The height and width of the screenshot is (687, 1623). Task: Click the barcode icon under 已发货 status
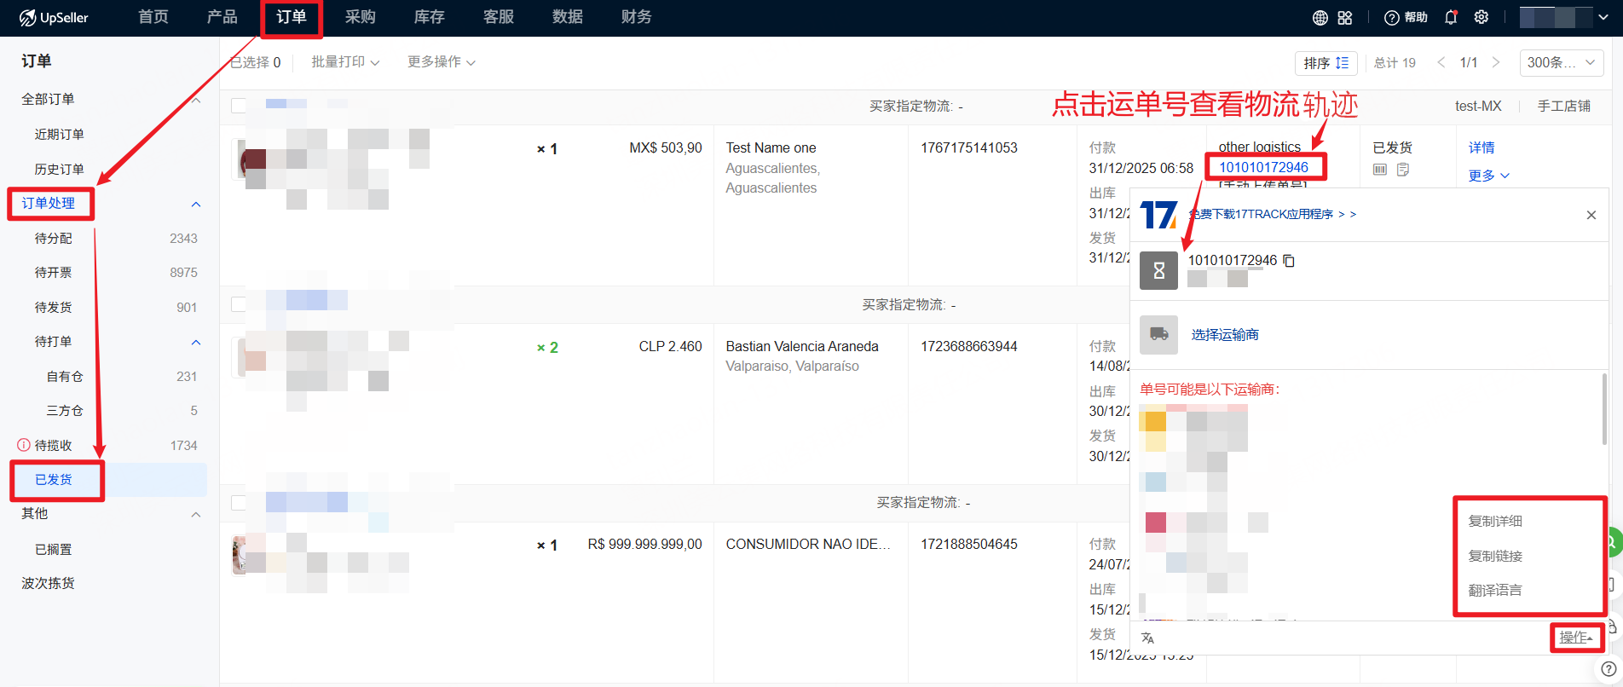1380,170
